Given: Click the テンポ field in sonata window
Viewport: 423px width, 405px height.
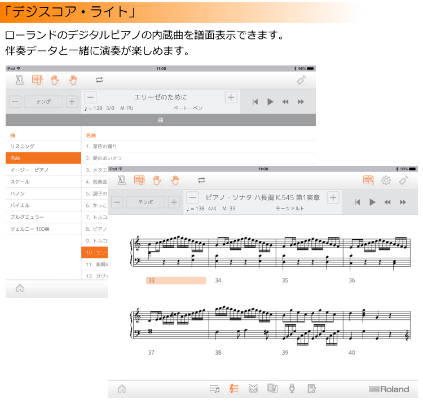Looking at the screenshot, I should point(146,202).
